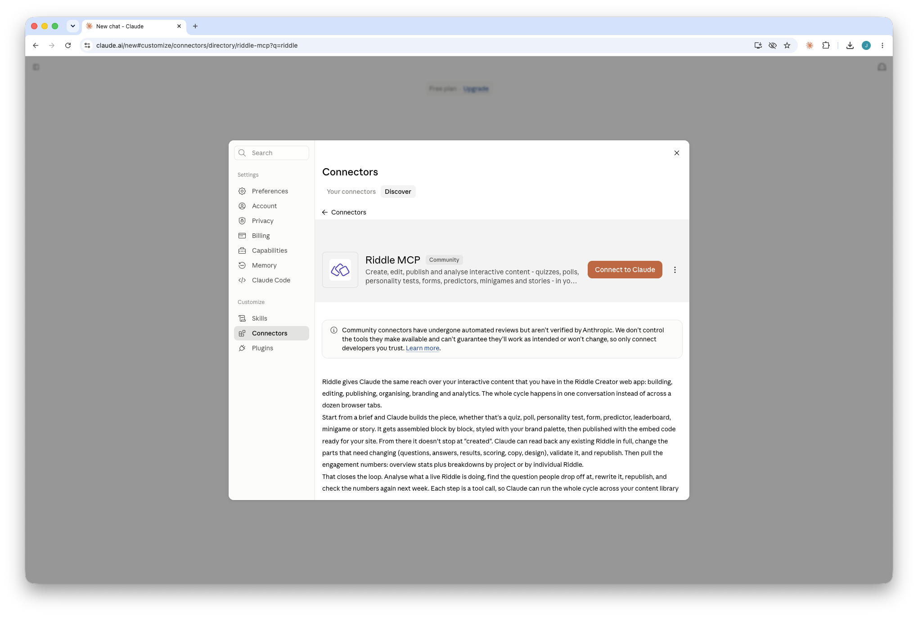
Task: Click the Preferences gear icon
Action: pos(242,191)
